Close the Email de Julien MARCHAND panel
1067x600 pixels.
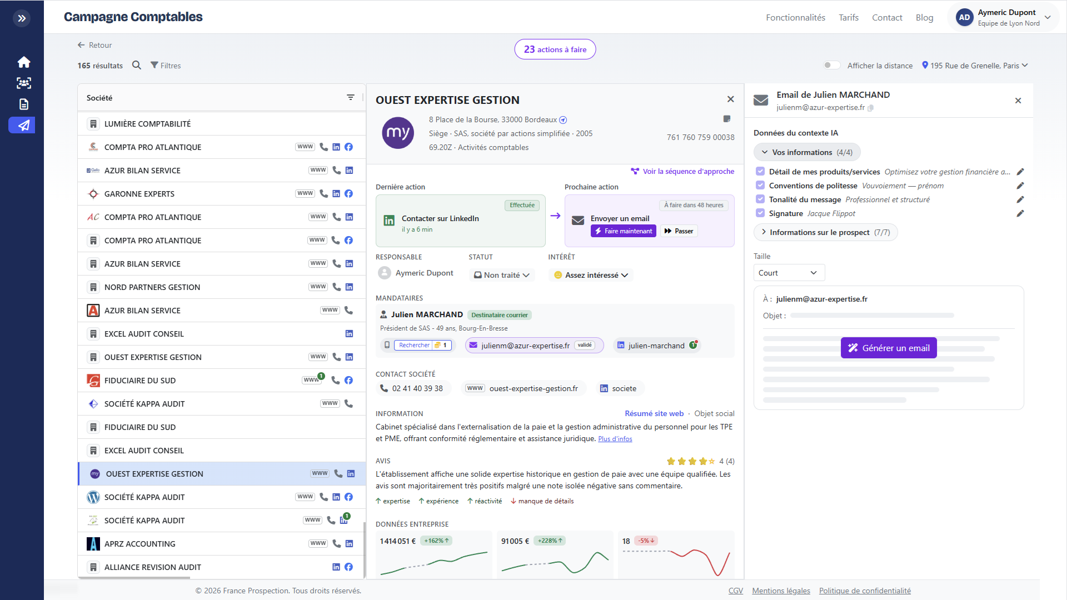pyautogui.click(x=1018, y=101)
